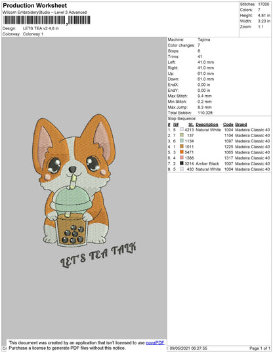Click the Page 1 of 1 footer
Image resolution: width=273 pixels, height=353 pixels.
(260, 348)
